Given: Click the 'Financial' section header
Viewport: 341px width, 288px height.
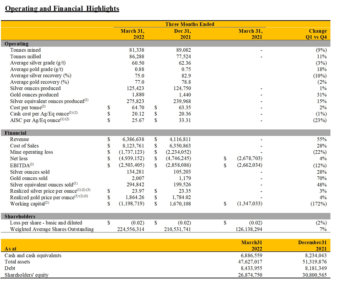Looking at the screenshot, I should [x=15, y=133].
